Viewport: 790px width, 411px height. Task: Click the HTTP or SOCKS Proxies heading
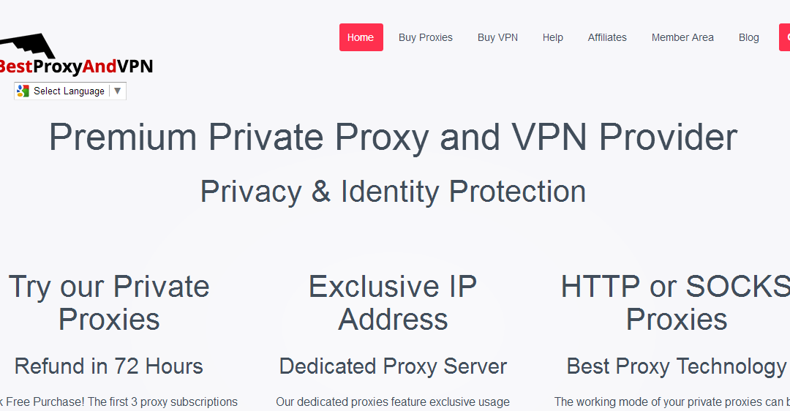tap(676, 303)
